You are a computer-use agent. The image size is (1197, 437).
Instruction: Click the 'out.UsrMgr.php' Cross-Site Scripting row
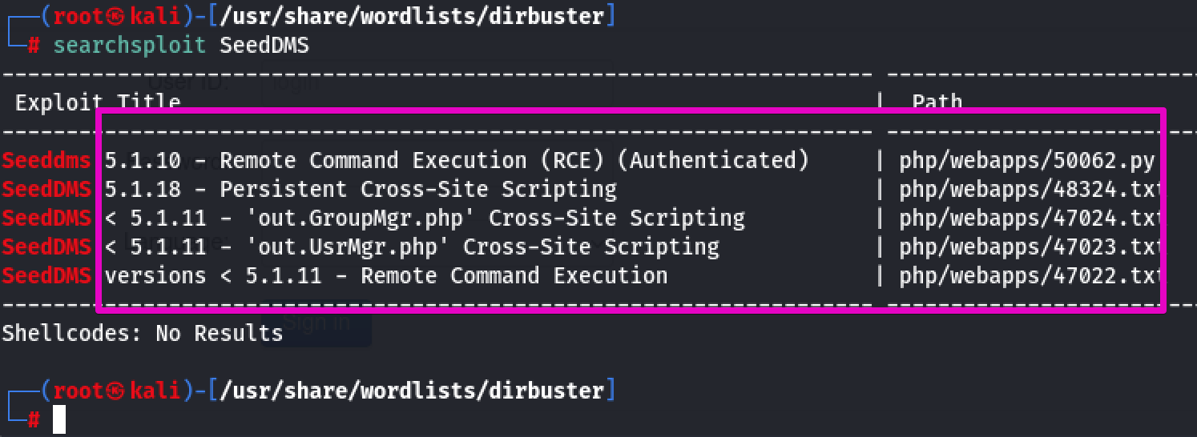[x=361, y=247]
